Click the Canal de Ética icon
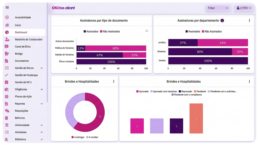Image resolution: width=259 pixels, height=146 pixels. 7,47
